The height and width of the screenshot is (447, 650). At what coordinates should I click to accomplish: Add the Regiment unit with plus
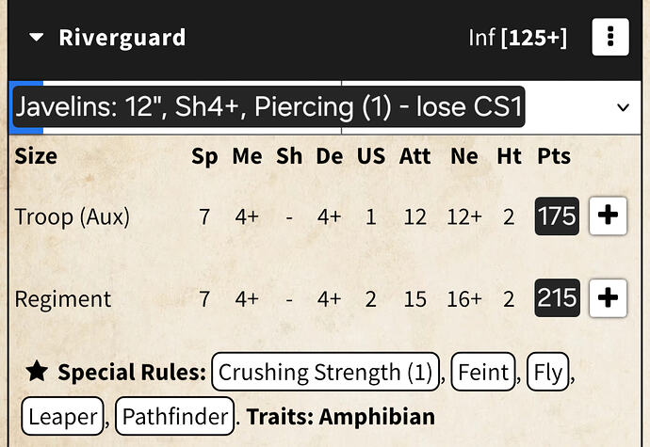pos(608,299)
